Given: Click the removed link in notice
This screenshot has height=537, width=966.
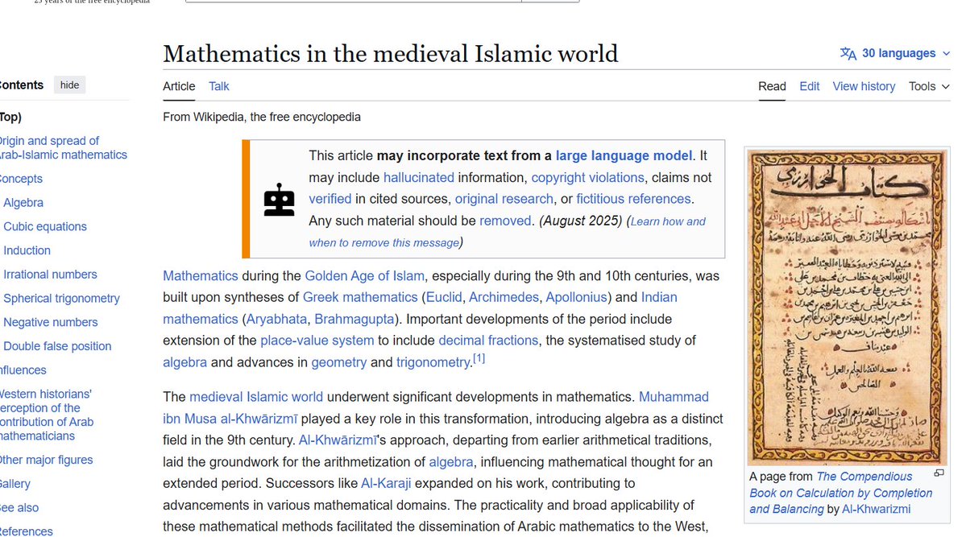Looking at the screenshot, I should (505, 221).
